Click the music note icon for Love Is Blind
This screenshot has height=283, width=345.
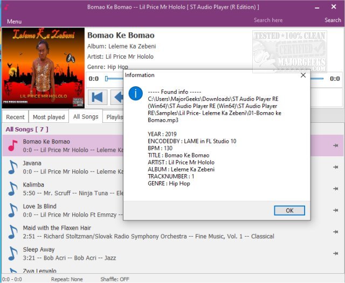point(13,210)
